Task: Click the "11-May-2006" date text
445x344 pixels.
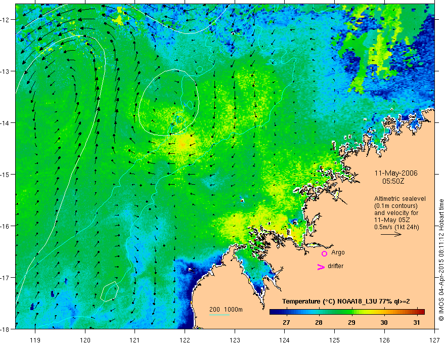Action: (396, 173)
